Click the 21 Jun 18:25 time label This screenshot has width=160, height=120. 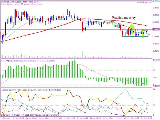tap(134, 118)
